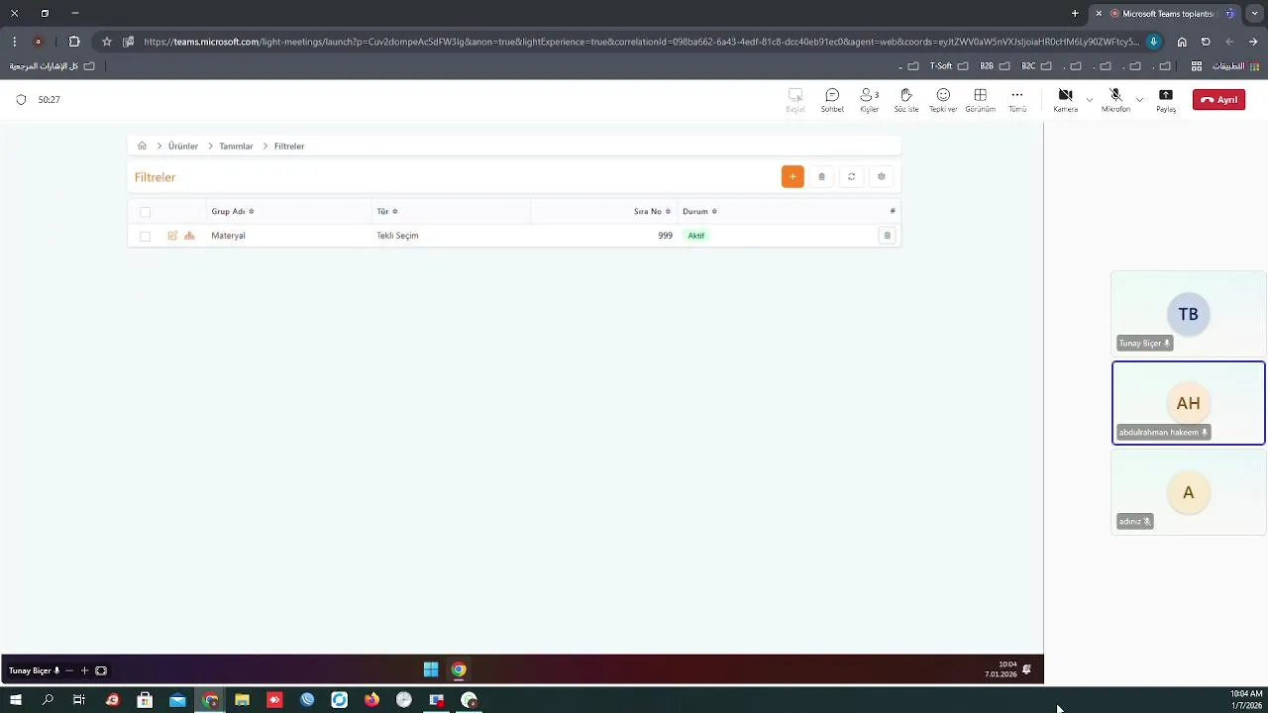This screenshot has height=713, width=1268.
Task: Tick the Materyal row checkbox
Action: coord(145,236)
